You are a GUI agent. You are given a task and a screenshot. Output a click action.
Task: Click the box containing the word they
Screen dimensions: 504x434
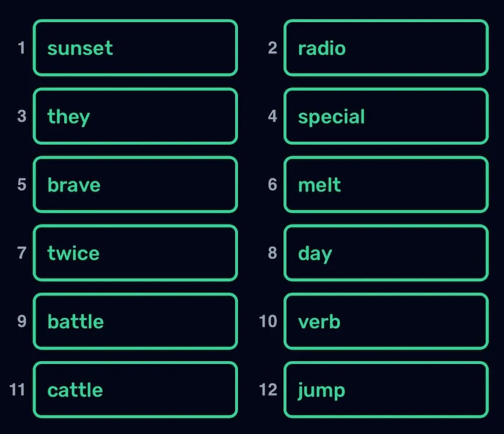pyautogui.click(x=135, y=116)
